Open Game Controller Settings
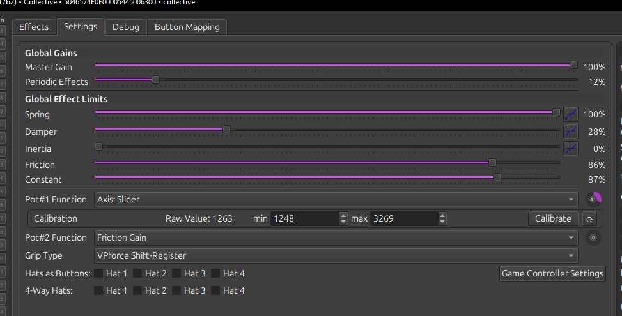Screen dimensions: 622x316 (x=552, y=273)
